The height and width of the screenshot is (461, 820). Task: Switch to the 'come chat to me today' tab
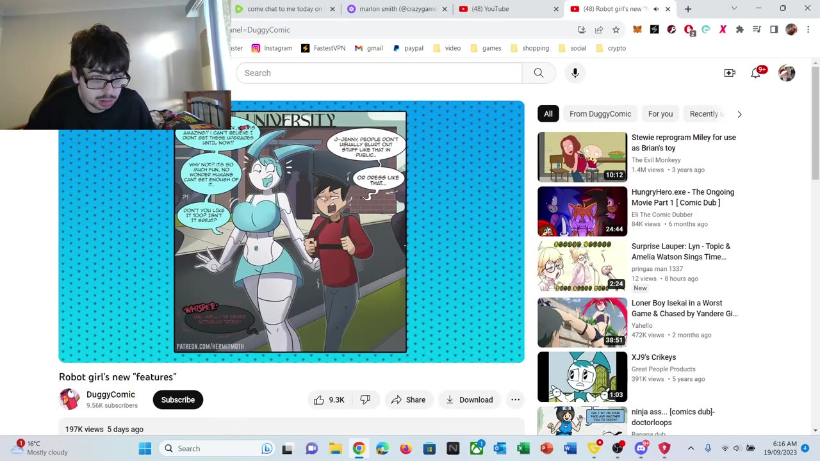click(284, 9)
